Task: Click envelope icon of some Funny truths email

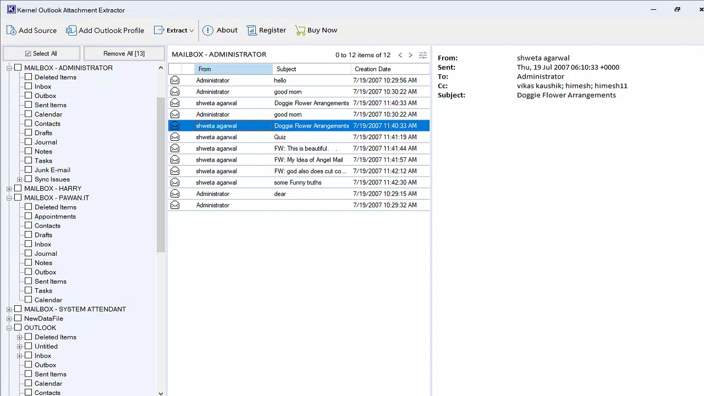Action: 175,183
